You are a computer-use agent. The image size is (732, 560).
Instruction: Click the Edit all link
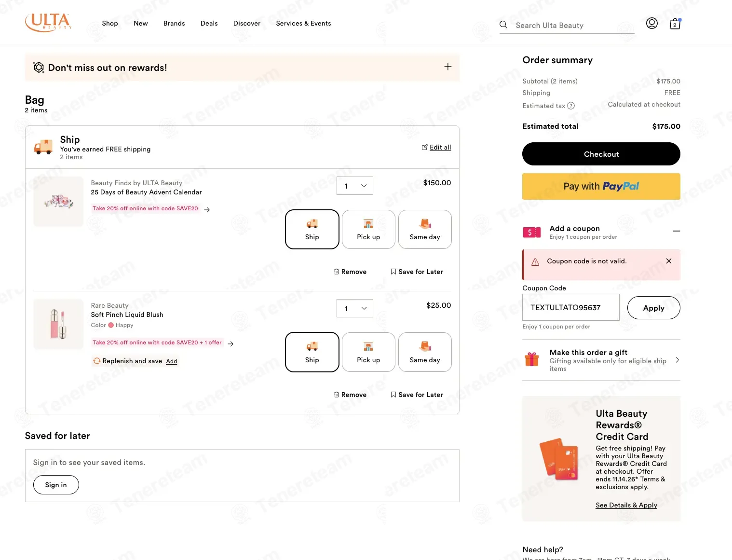[436, 147]
